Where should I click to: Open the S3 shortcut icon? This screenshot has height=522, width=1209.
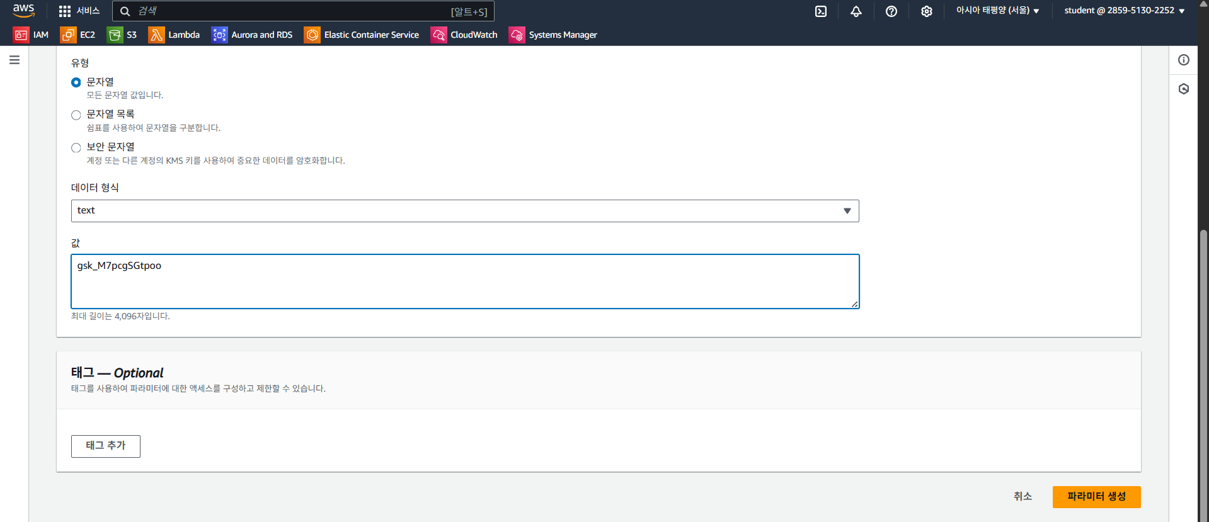click(115, 35)
